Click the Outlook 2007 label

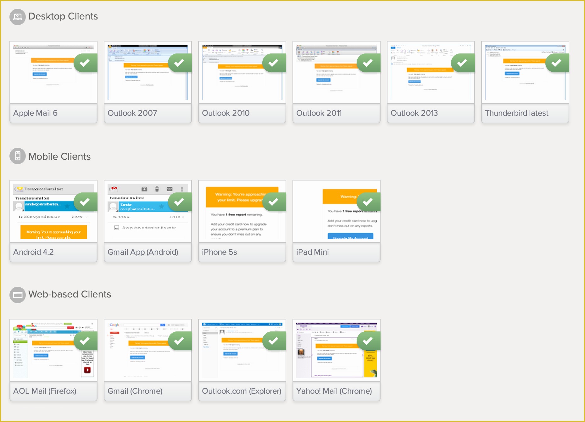(132, 113)
